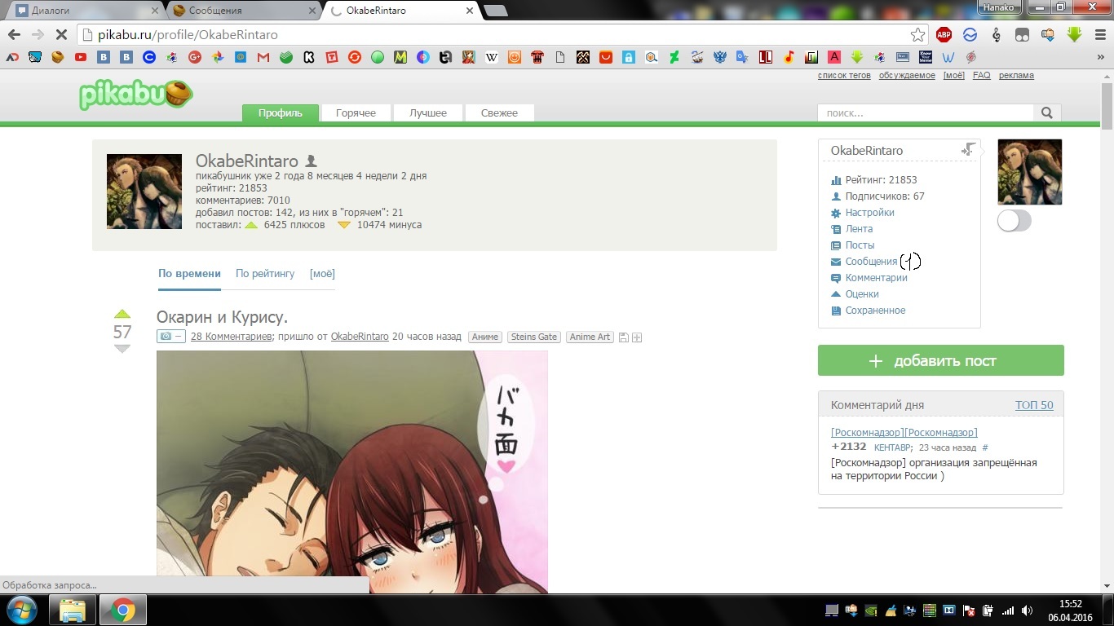The width and height of the screenshot is (1114, 626).
Task: Click the Аниме tag
Action: (x=485, y=337)
